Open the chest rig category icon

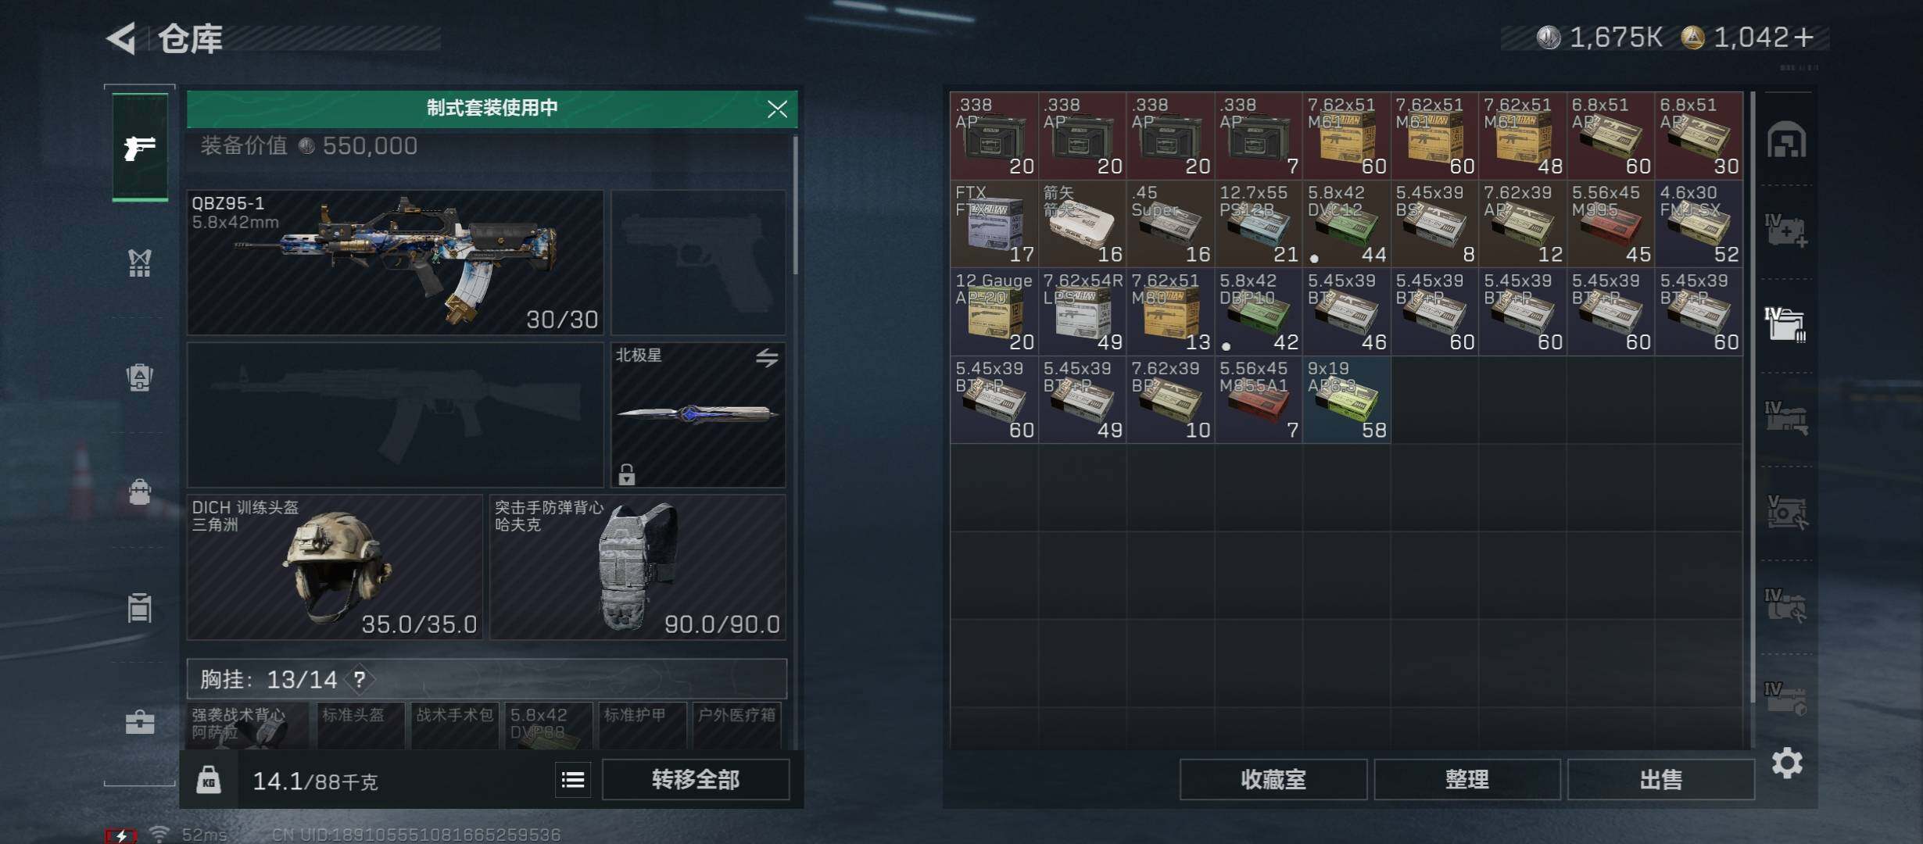[x=140, y=263]
